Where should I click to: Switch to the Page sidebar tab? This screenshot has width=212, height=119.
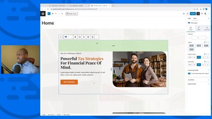tap(189, 19)
